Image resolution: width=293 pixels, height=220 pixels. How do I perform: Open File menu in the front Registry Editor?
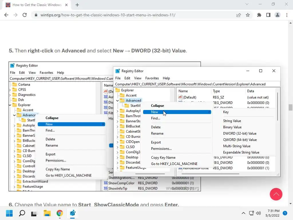[x=118, y=78]
